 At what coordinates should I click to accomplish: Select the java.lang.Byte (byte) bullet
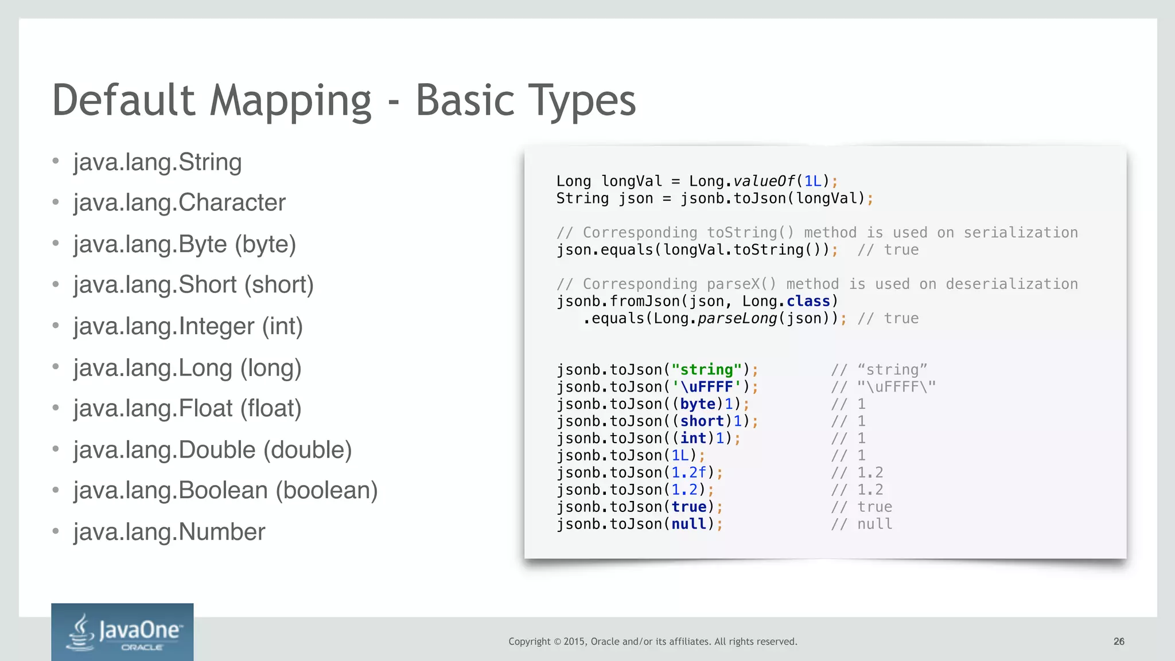pyautogui.click(x=184, y=244)
